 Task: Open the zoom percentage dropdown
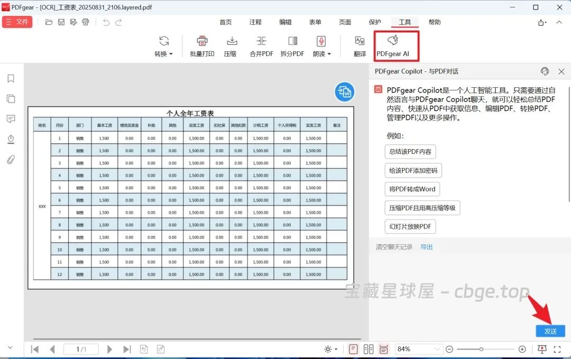tap(437, 349)
